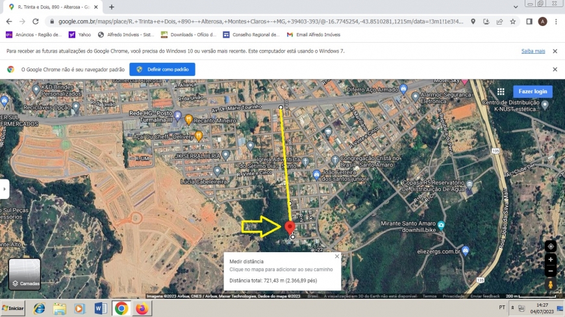This screenshot has width=565, height=317.
Task: Reload the current page
Action: [35, 21]
